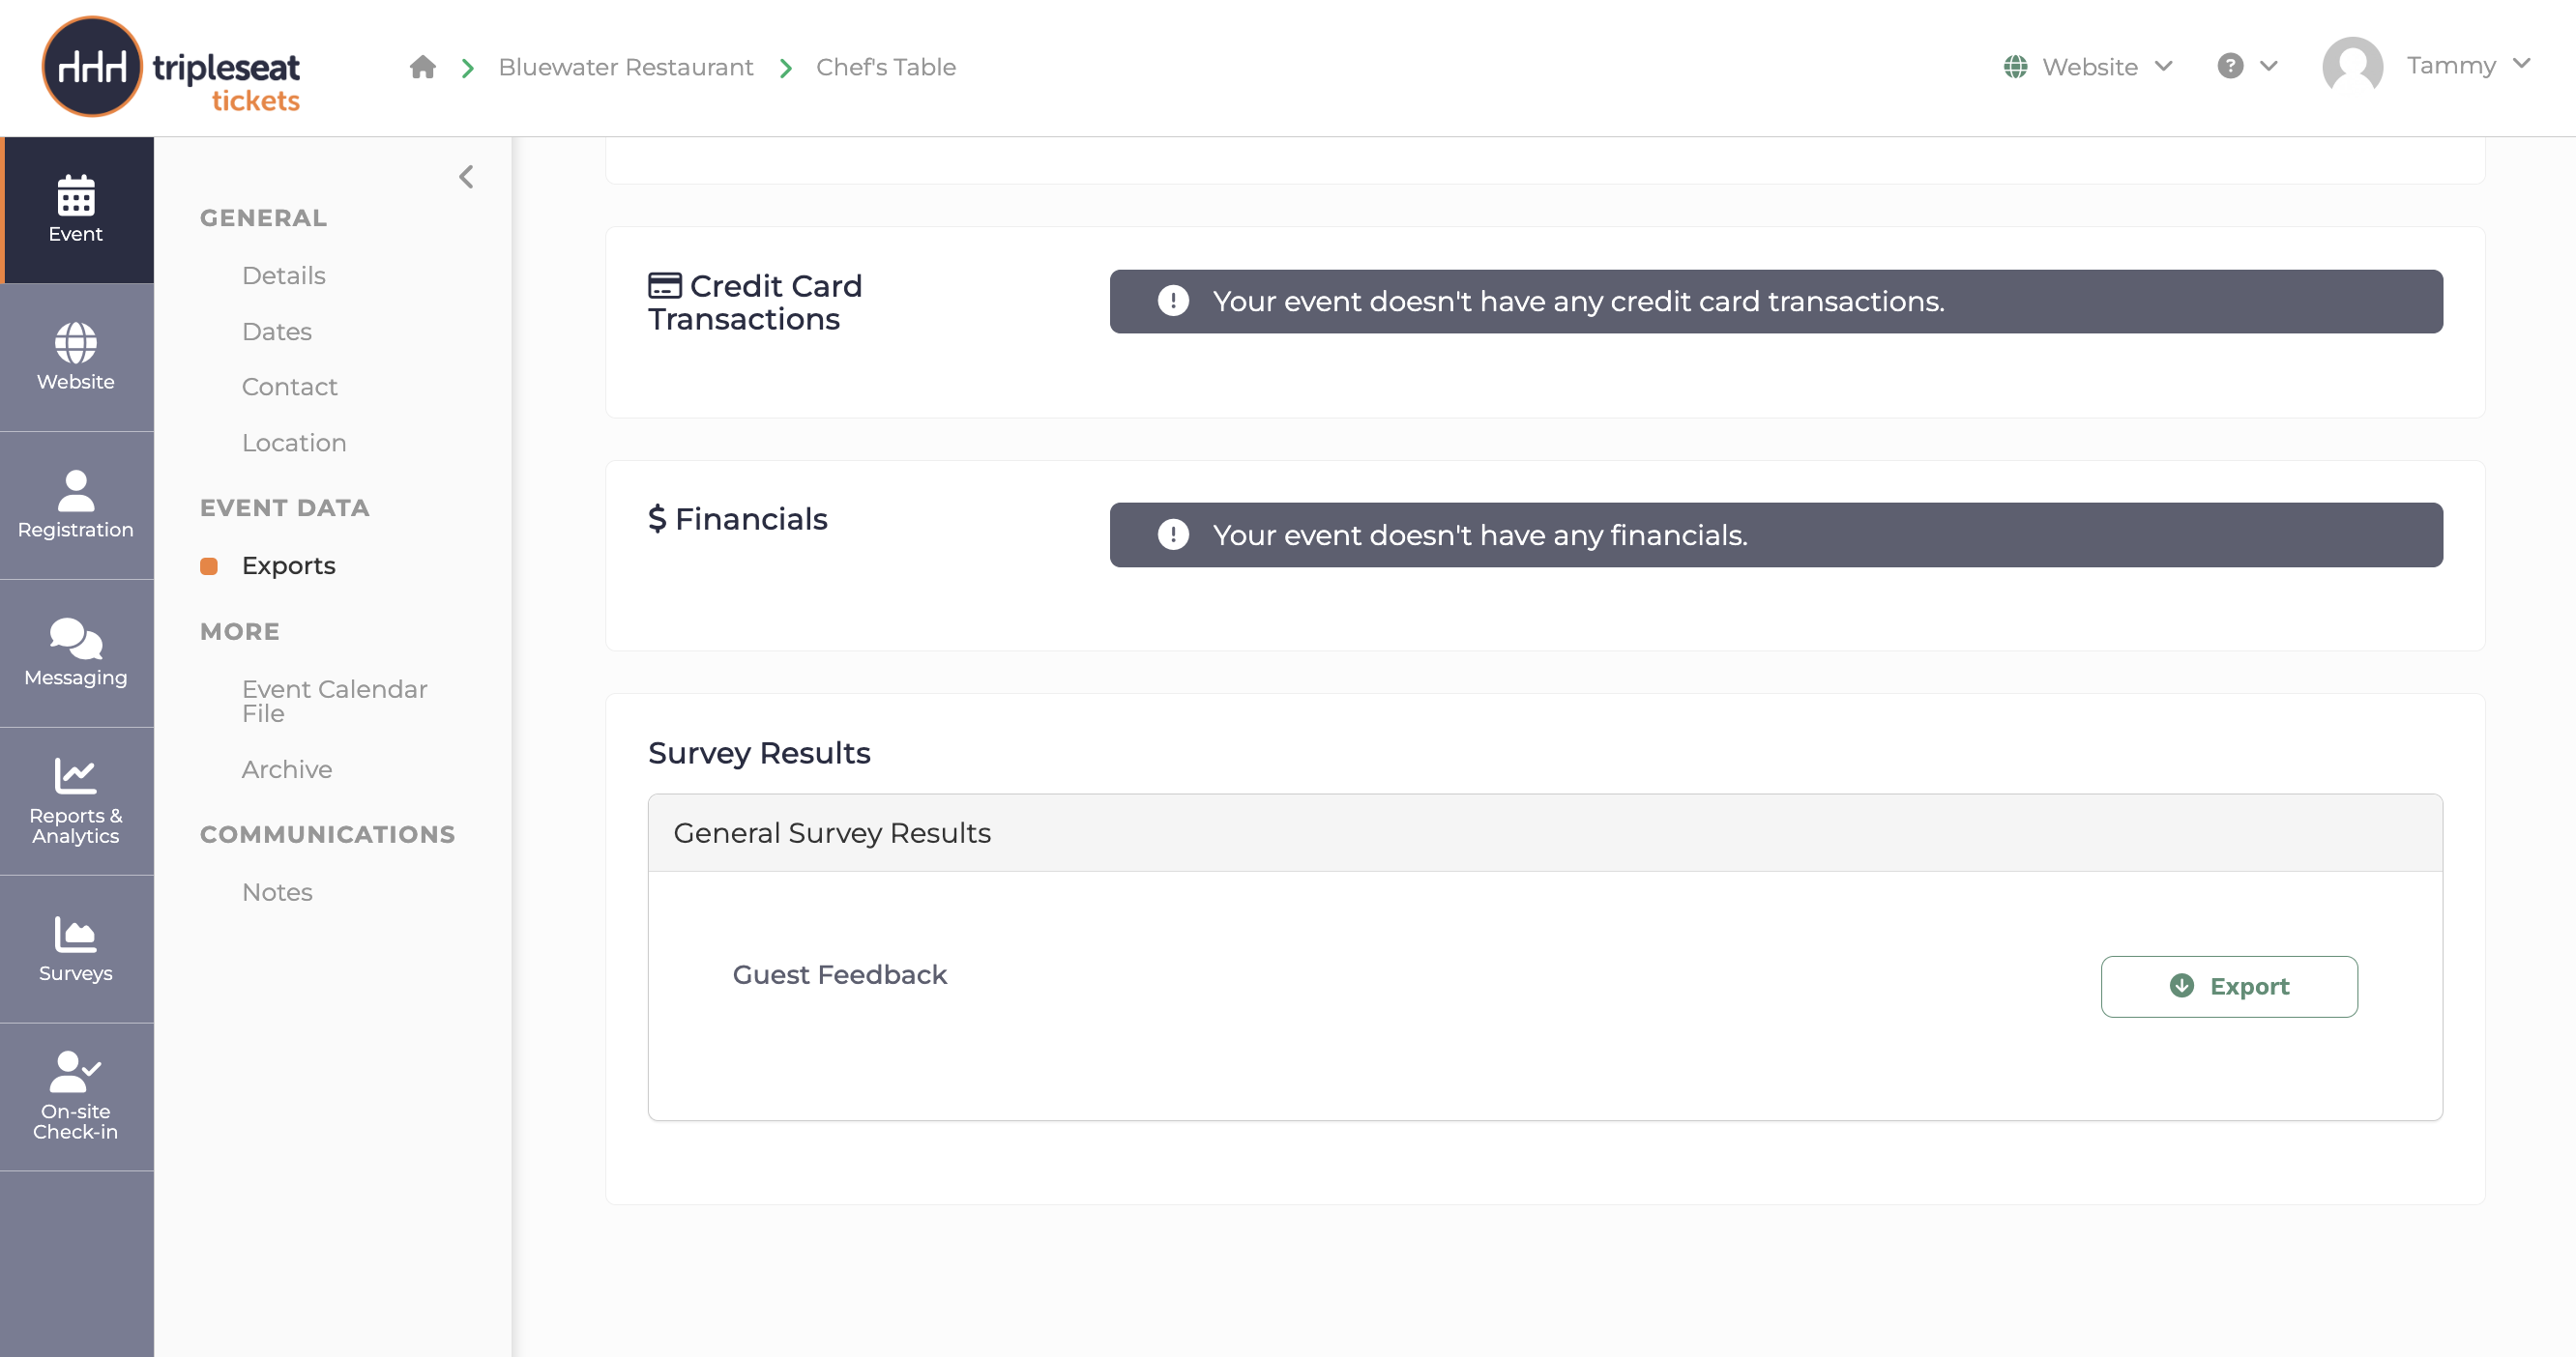Click the GENERAL section header
Viewport: 2576px width, 1357px height.
(264, 217)
